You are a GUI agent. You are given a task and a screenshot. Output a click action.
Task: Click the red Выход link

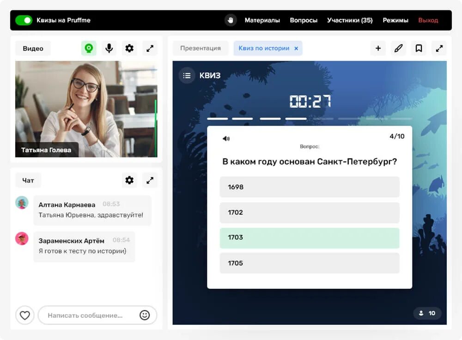[x=428, y=20]
